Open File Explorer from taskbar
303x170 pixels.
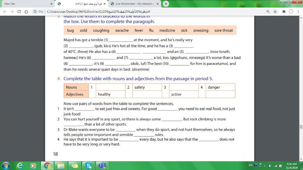[x=61, y=165]
